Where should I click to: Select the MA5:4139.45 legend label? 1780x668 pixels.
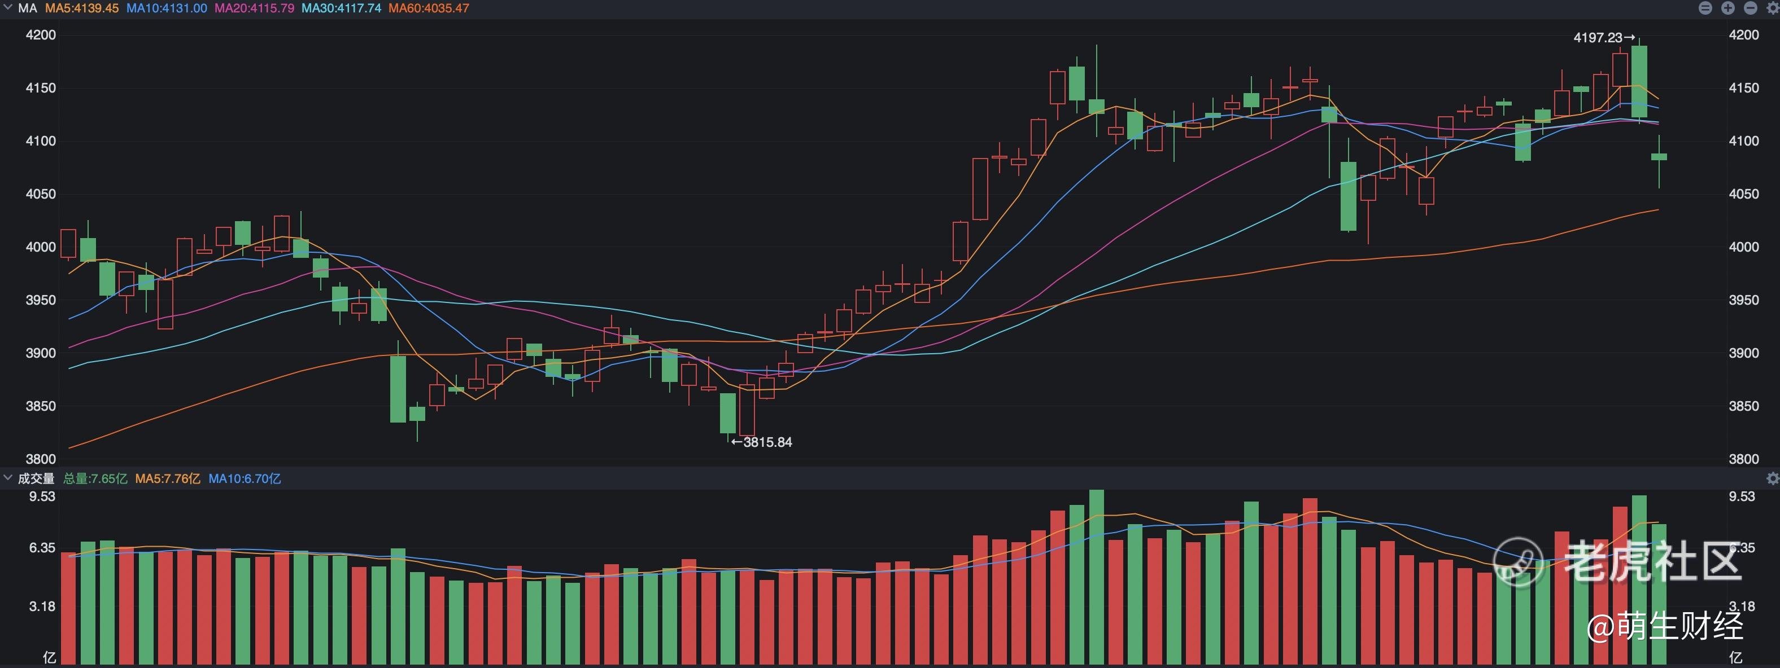point(81,8)
